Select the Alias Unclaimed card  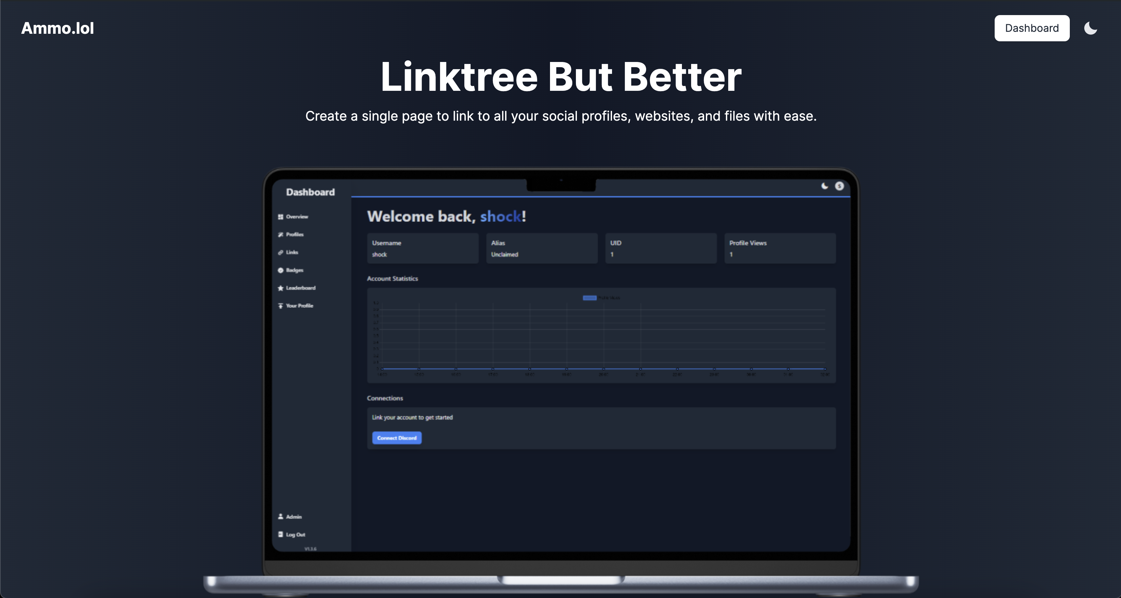click(541, 248)
